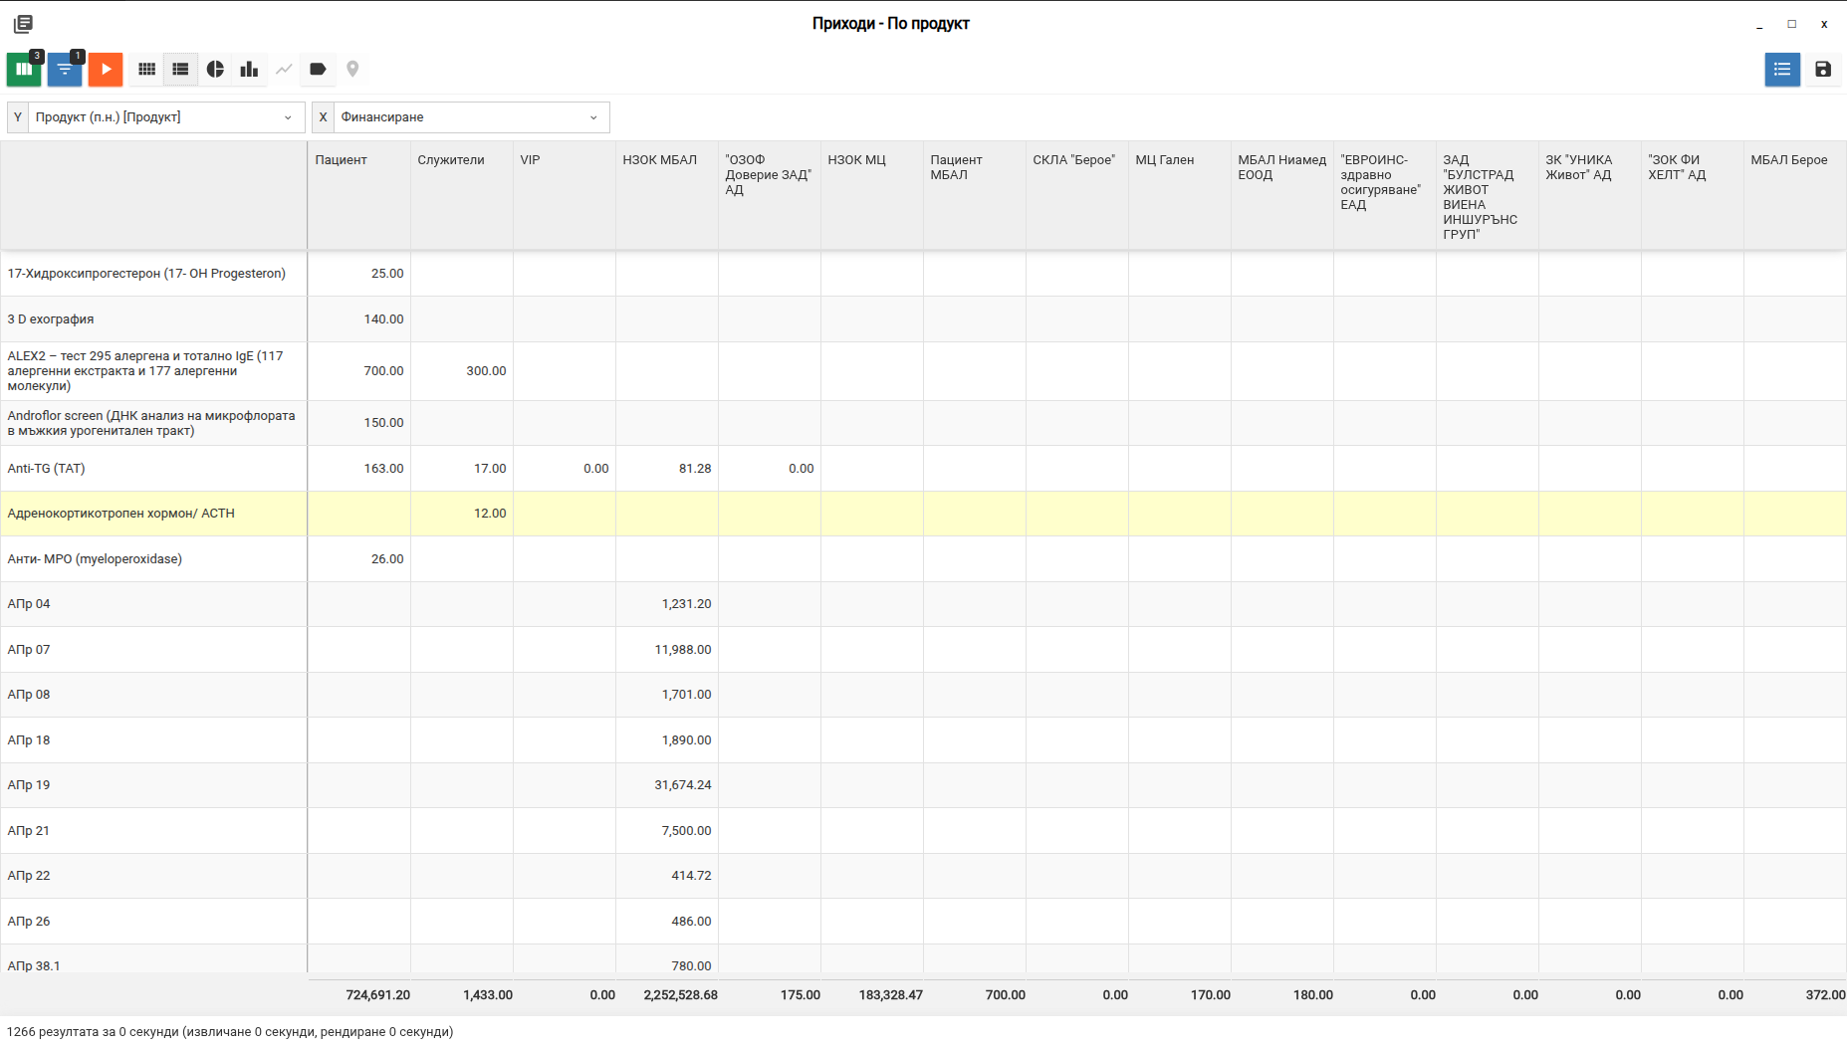Viewport: 1847px width, 1048px height.
Task: Click the label tag icon
Action: click(318, 69)
